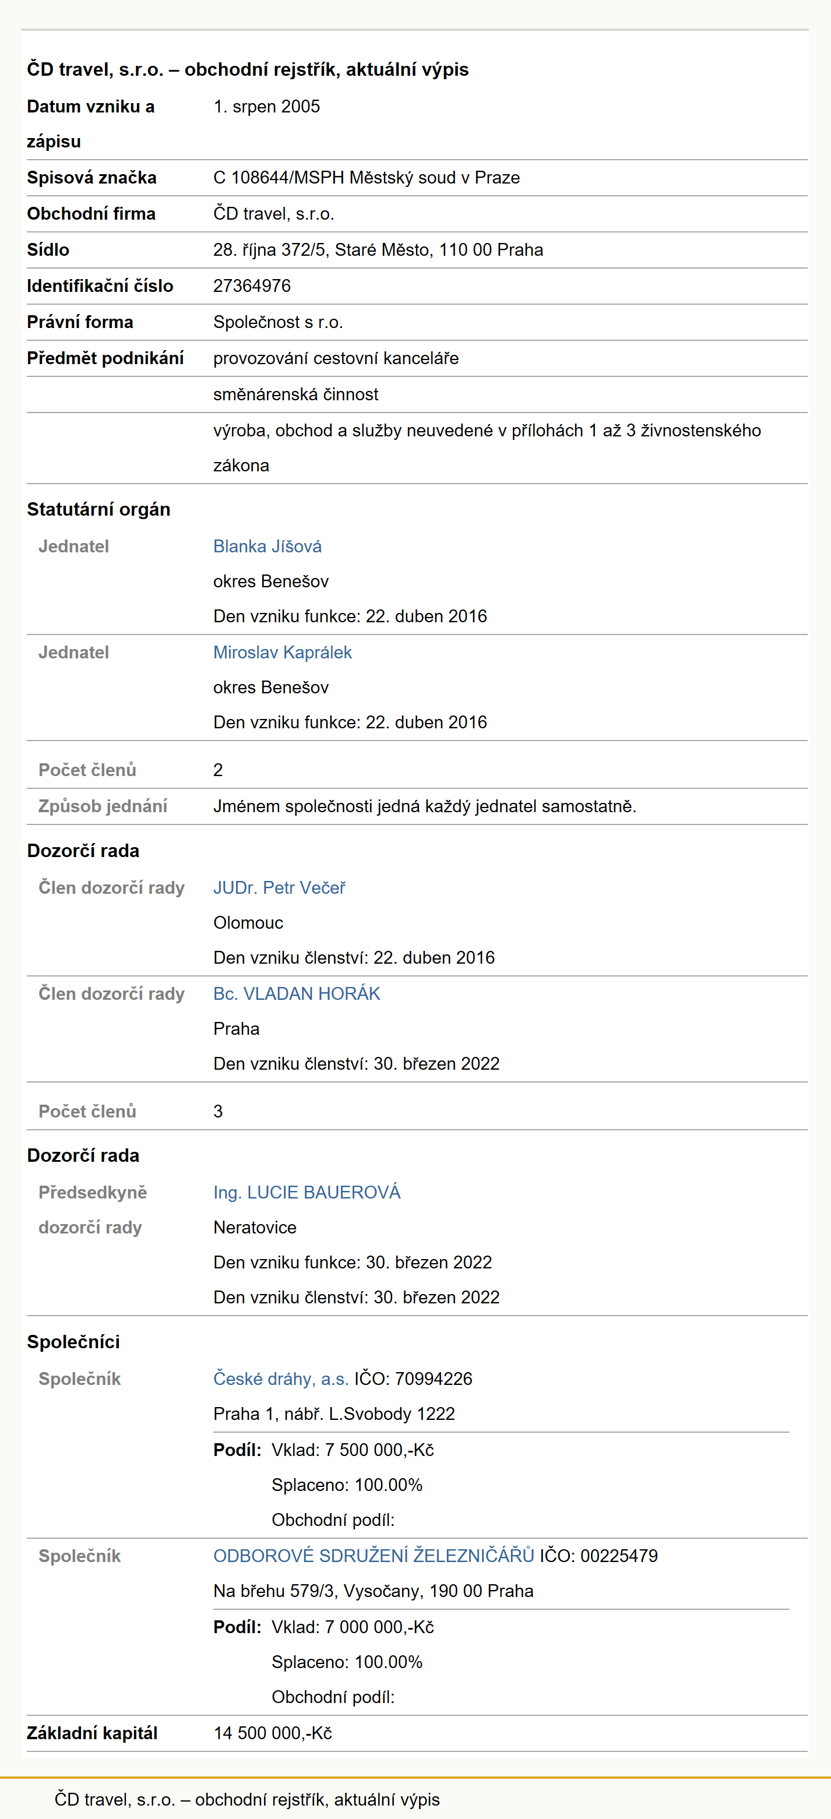831x1819 pixels.
Task: Click the identification number 27364976
Action: (252, 286)
